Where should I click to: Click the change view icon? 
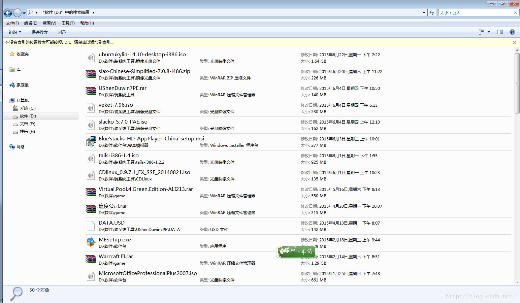(481, 32)
